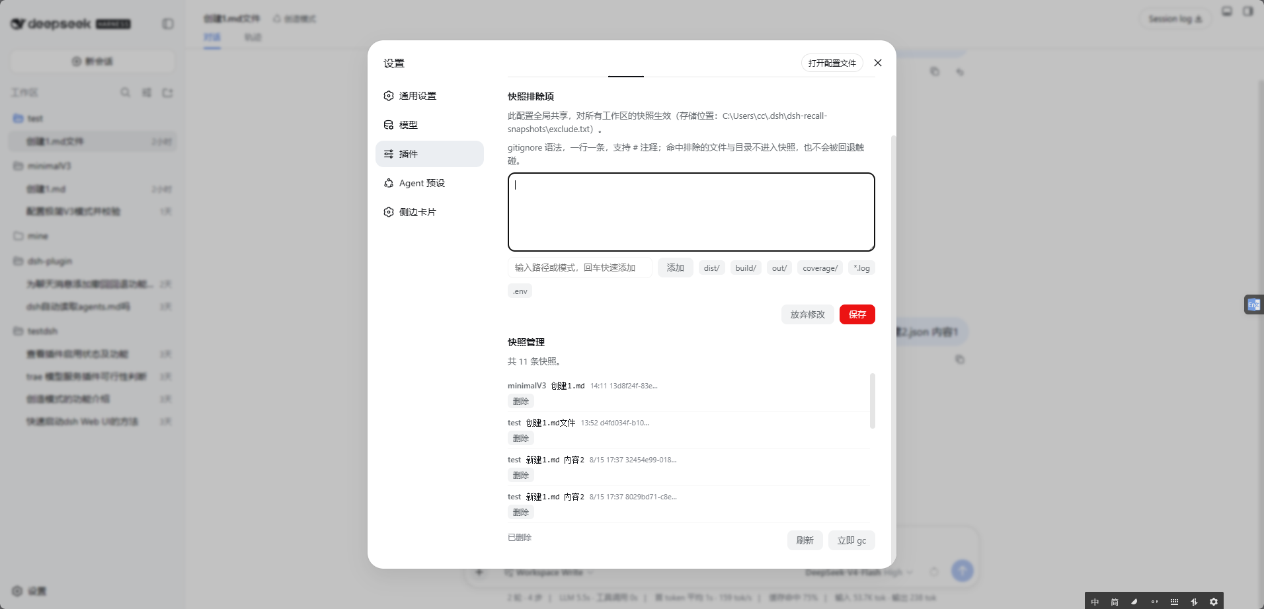Open the mine workspace folder
This screenshot has width=1264, height=609.
click(93, 236)
